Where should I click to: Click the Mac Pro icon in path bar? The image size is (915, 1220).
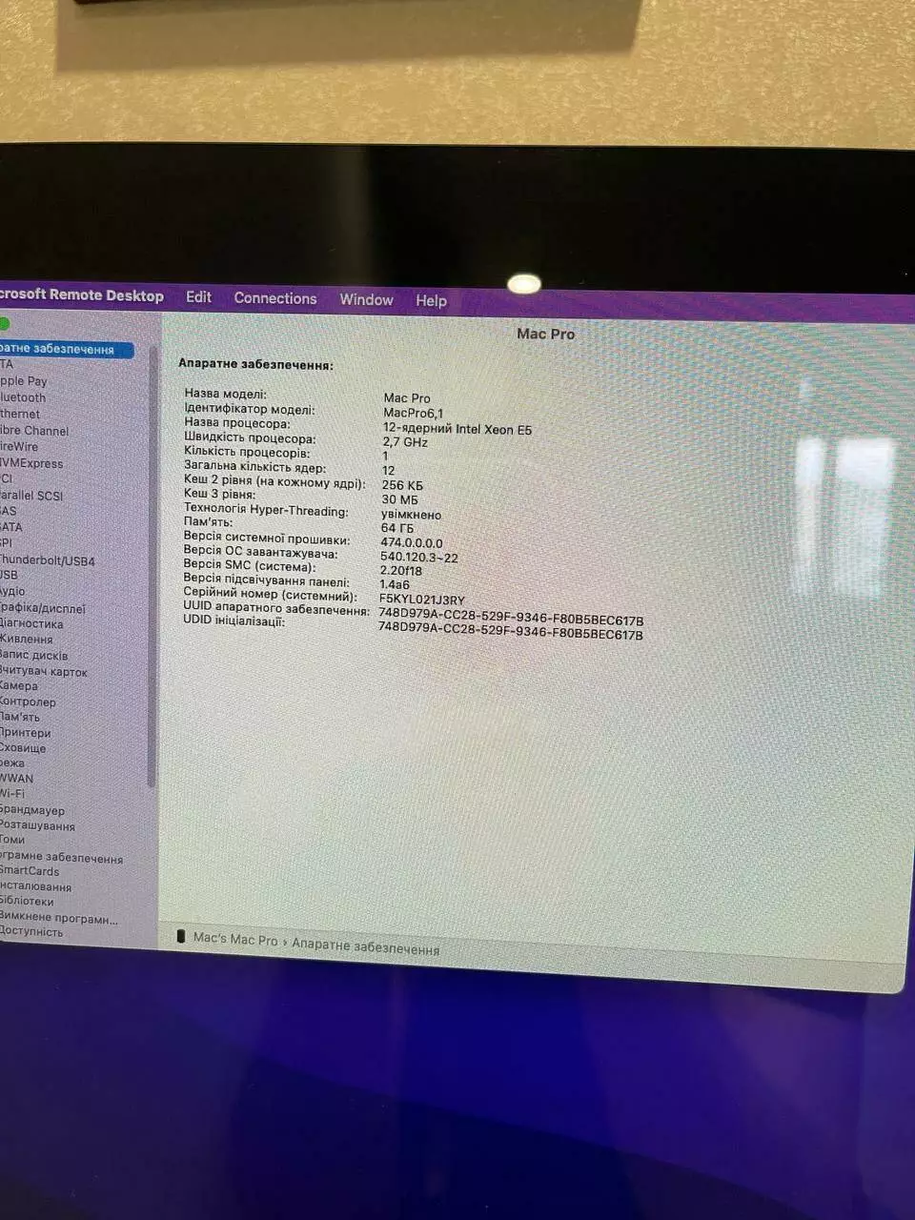click(181, 937)
